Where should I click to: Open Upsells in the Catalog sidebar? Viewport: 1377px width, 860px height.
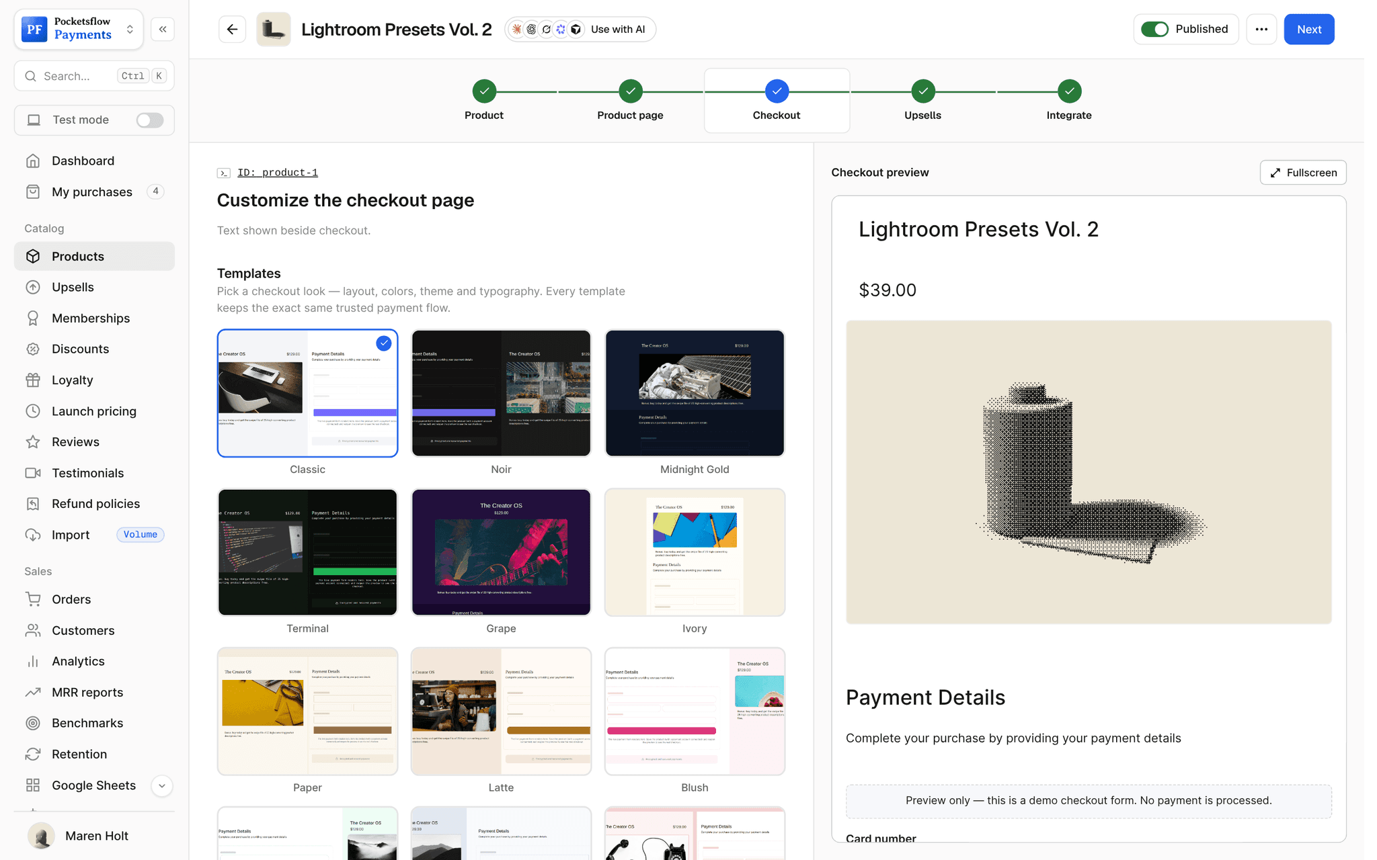[x=94, y=287]
